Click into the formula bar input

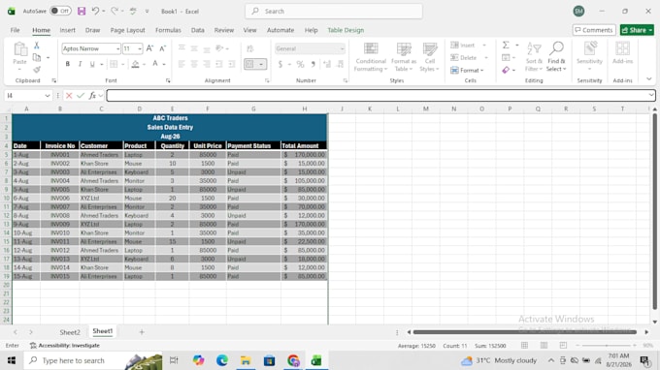(x=378, y=96)
